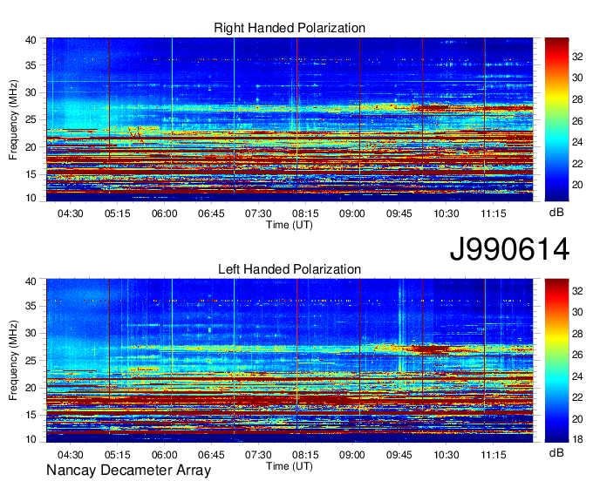Image resolution: width=593 pixels, height=481 pixels.
Task: Click 25 MHz tick on left-handed plot
Action: click(x=31, y=361)
